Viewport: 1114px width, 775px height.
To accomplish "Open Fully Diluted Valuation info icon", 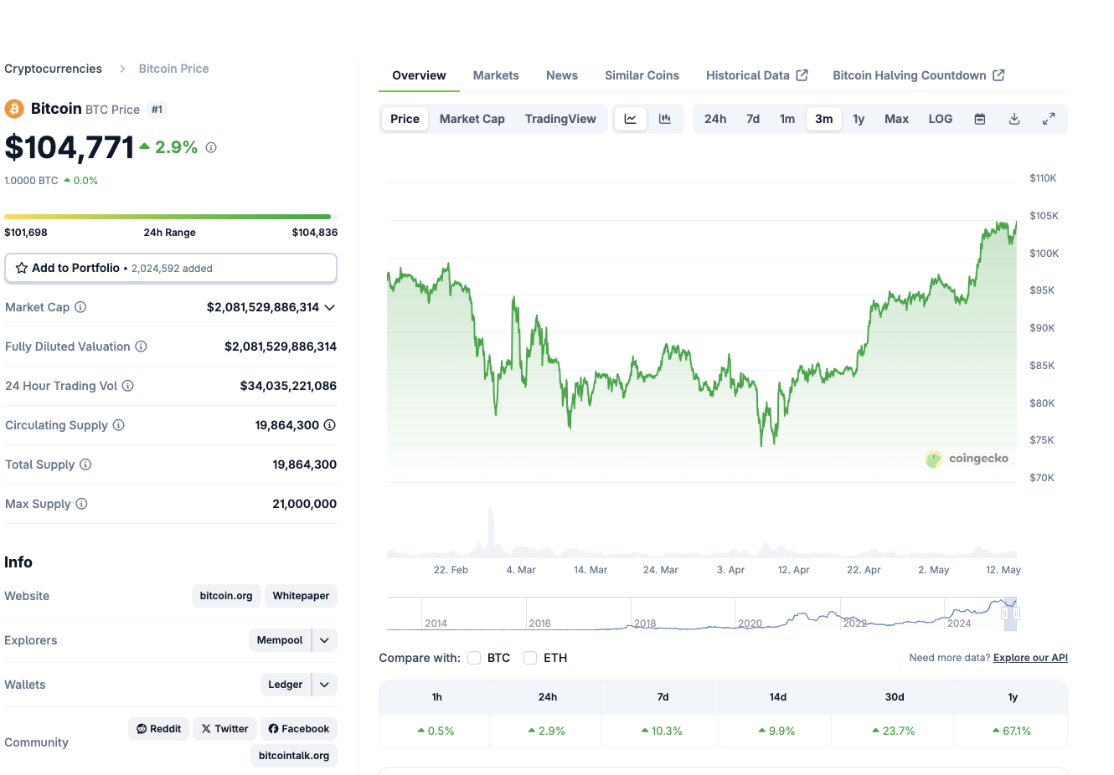I will (142, 346).
